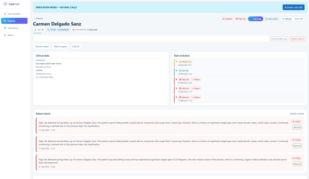This screenshot has width=309, height=179.
Task: Click High risk badge dated 12/09/2026 11:14
Action: pos(184,97)
